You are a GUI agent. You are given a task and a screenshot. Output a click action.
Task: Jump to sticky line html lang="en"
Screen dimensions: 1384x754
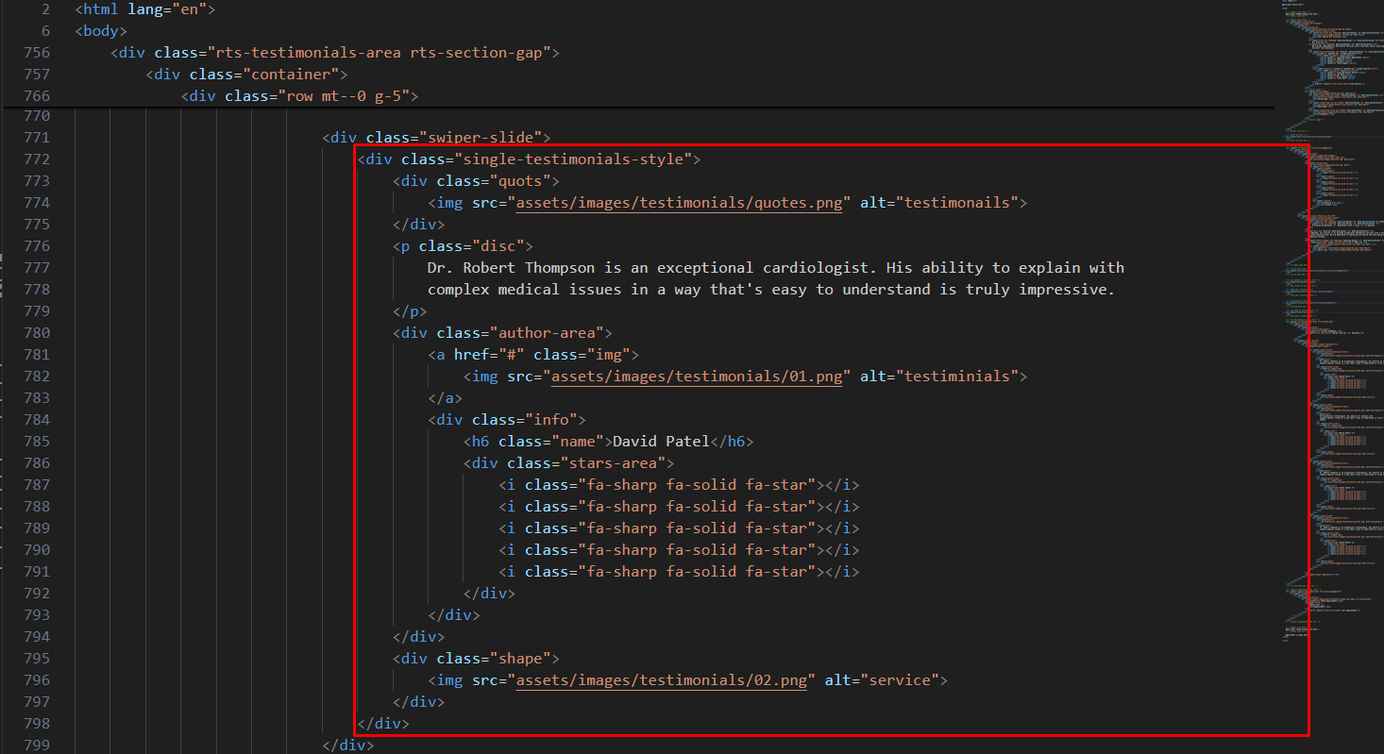pyautogui.click(x=145, y=10)
